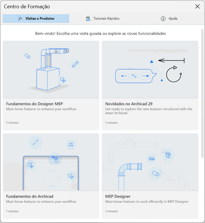Screen dimensions: 205x223
Task: Click the MEP Designer pipe elbow thumbnail
Action: [x=150, y=162]
